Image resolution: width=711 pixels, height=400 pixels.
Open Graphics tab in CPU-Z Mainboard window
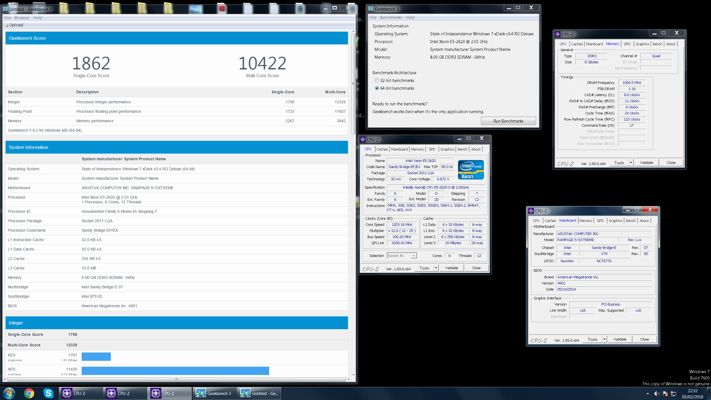[615, 221]
